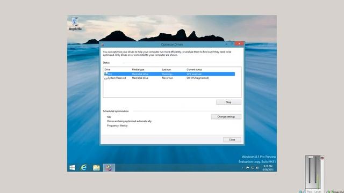344x193 pixels.
Task: Click the stop recording square icon
Action: 322,158
